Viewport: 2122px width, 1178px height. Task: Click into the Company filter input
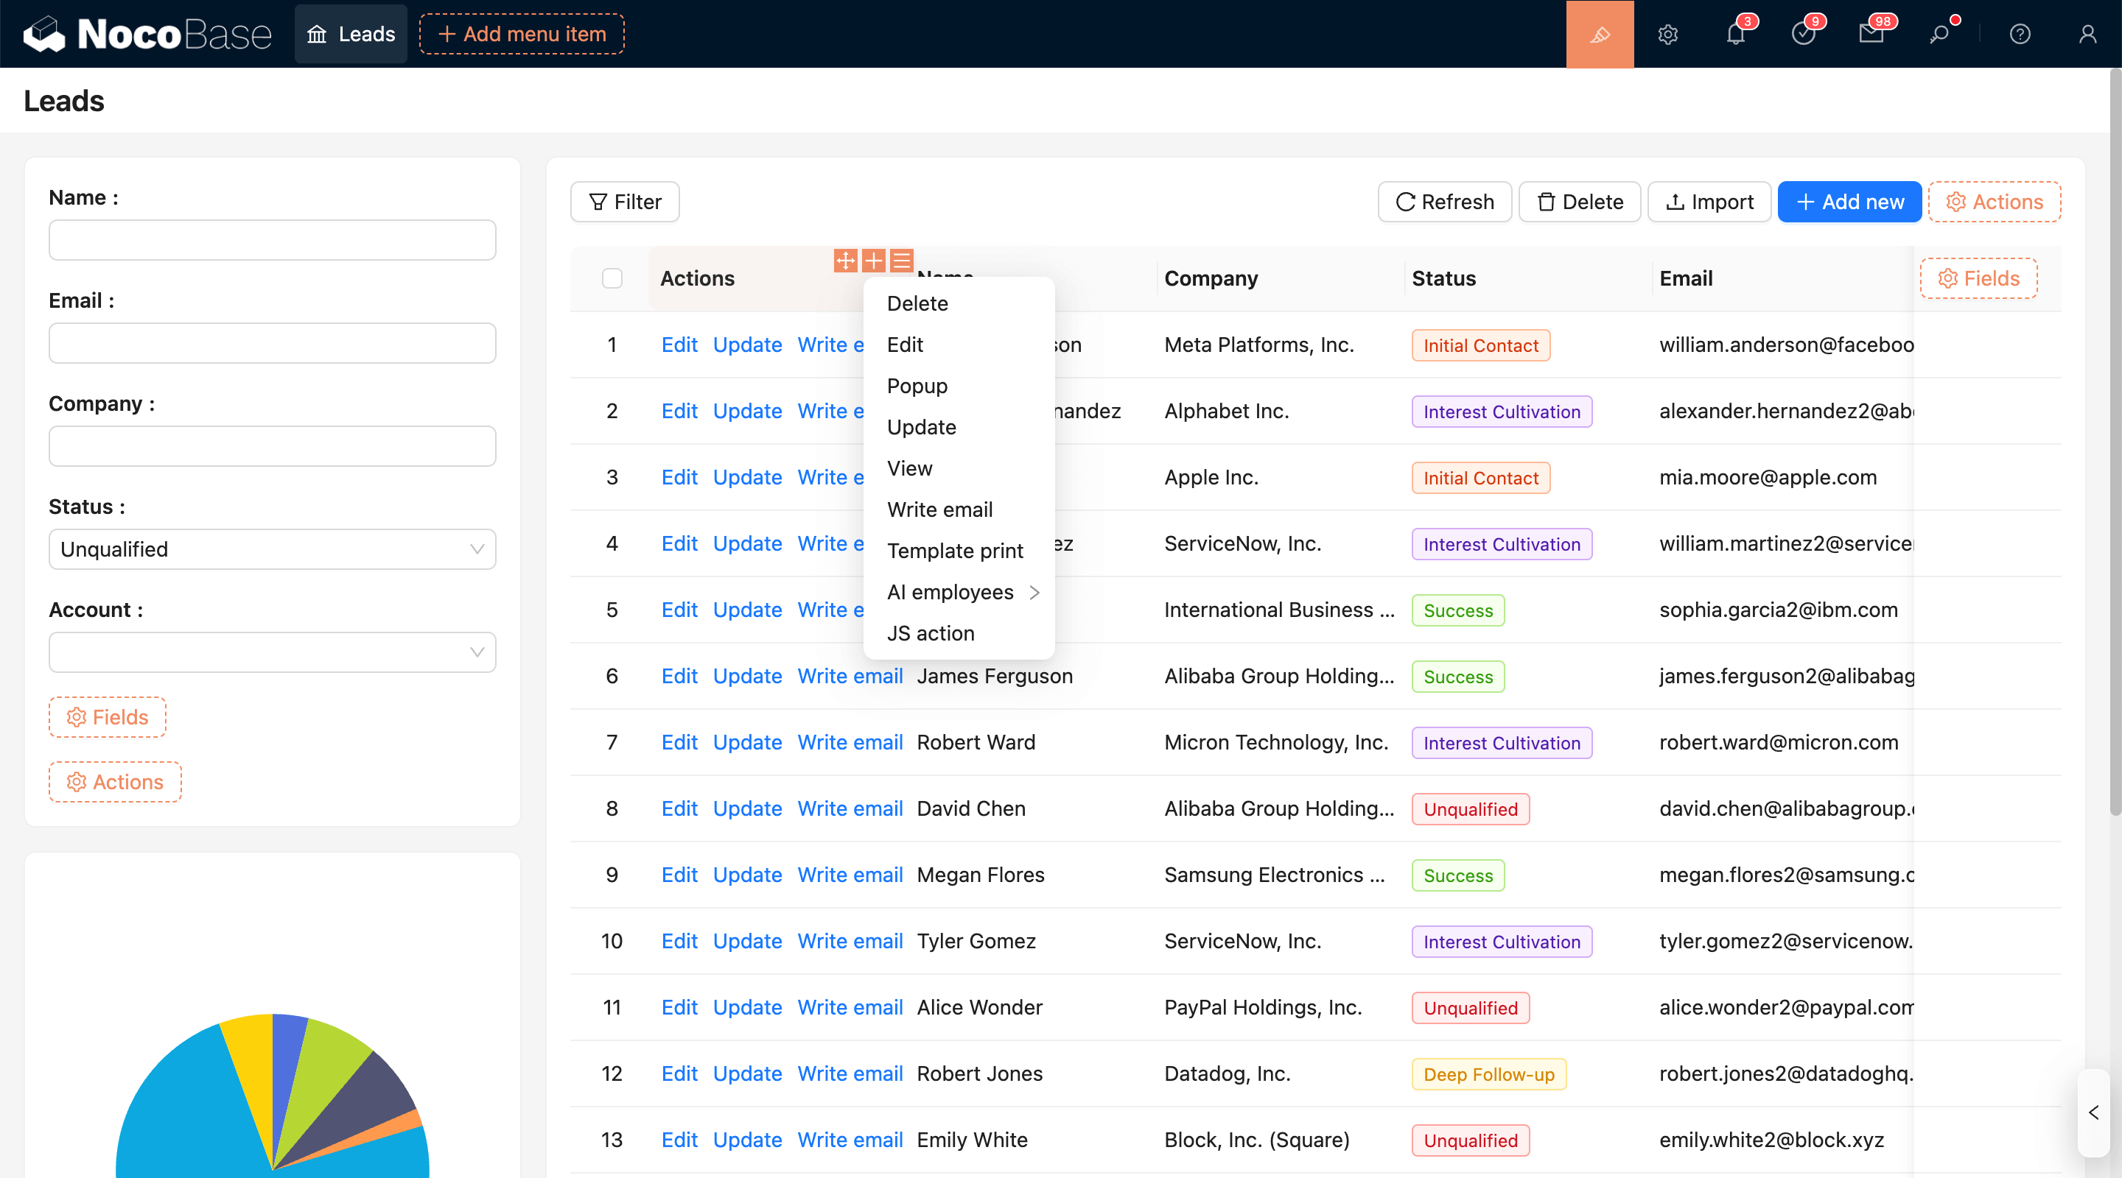click(x=272, y=446)
